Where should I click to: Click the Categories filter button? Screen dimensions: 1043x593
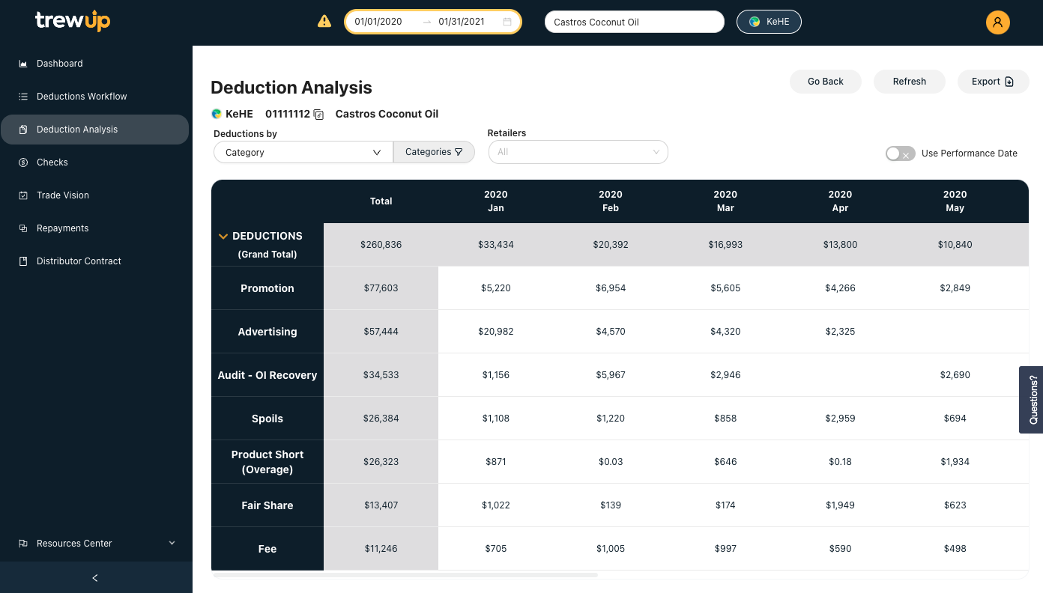[x=434, y=152]
